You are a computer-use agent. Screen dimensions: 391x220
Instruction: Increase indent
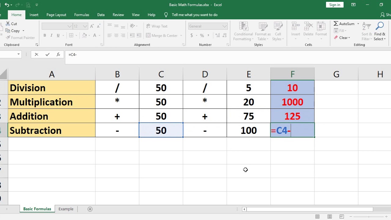[x=139, y=35]
